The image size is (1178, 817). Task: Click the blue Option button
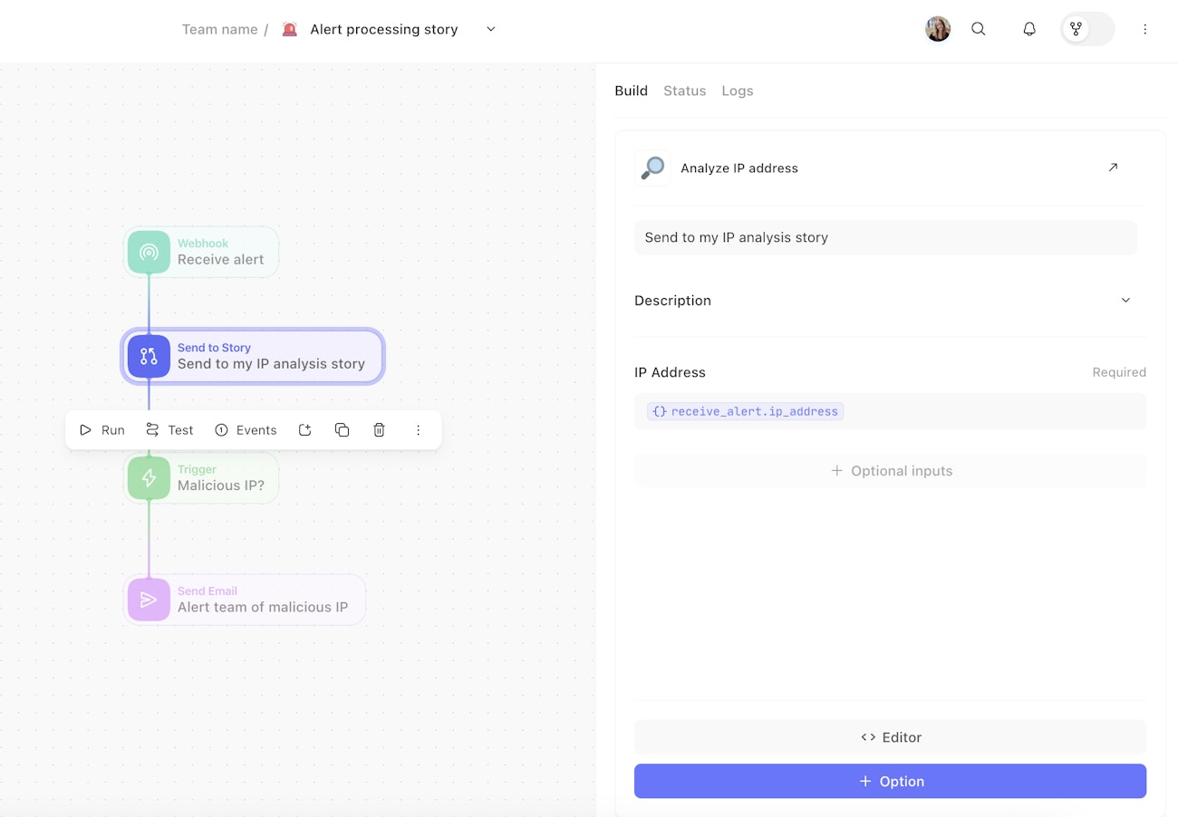[x=890, y=782]
